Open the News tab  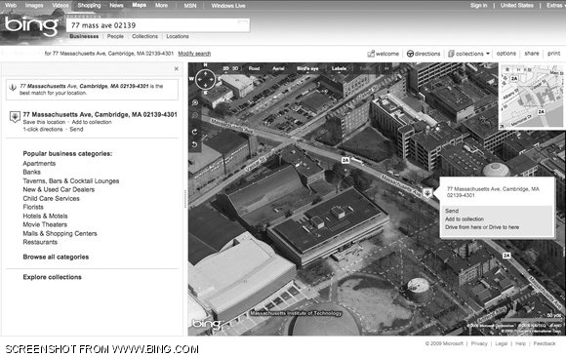click(x=116, y=6)
